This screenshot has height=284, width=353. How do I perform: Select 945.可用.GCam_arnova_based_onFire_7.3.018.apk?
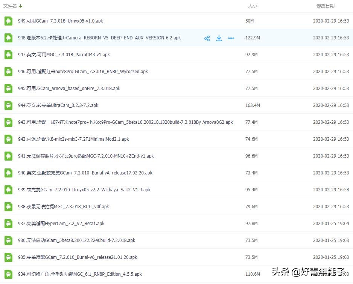click(x=69, y=89)
